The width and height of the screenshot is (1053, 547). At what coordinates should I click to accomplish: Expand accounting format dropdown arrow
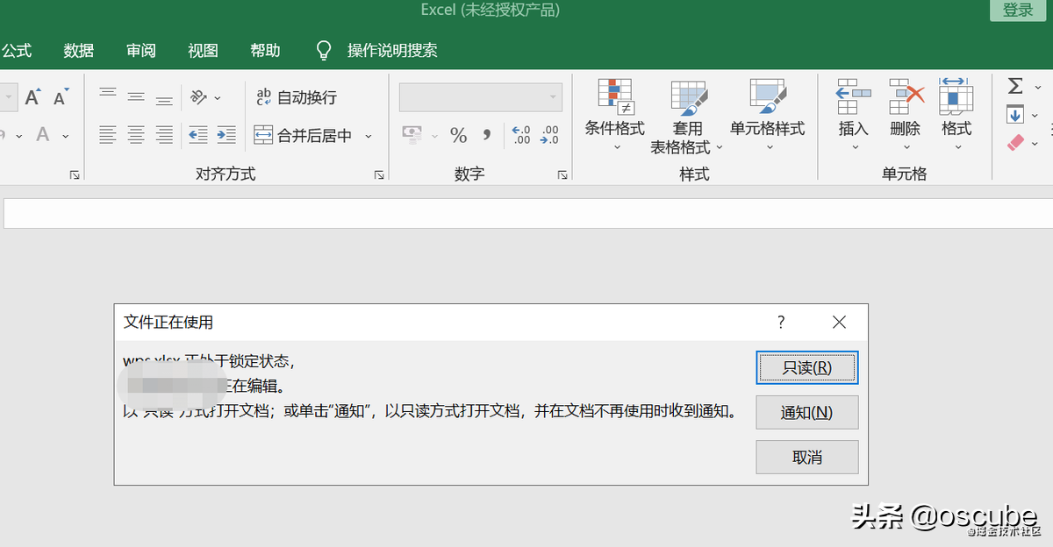pyautogui.click(x=433, y=135)
